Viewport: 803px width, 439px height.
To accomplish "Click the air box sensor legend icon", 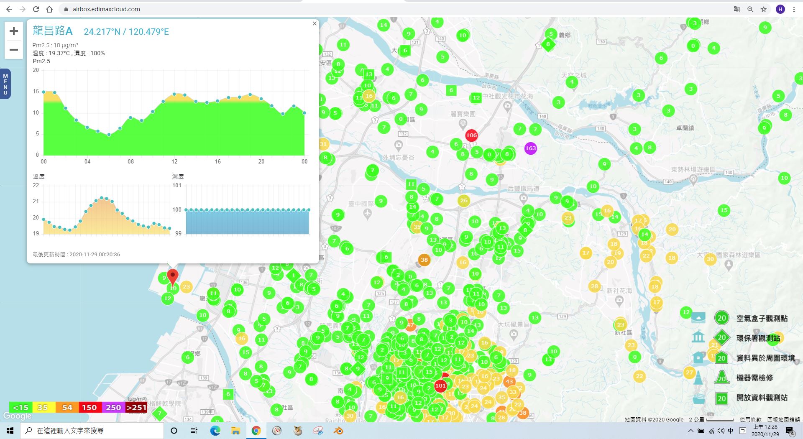I will [698, 318].
